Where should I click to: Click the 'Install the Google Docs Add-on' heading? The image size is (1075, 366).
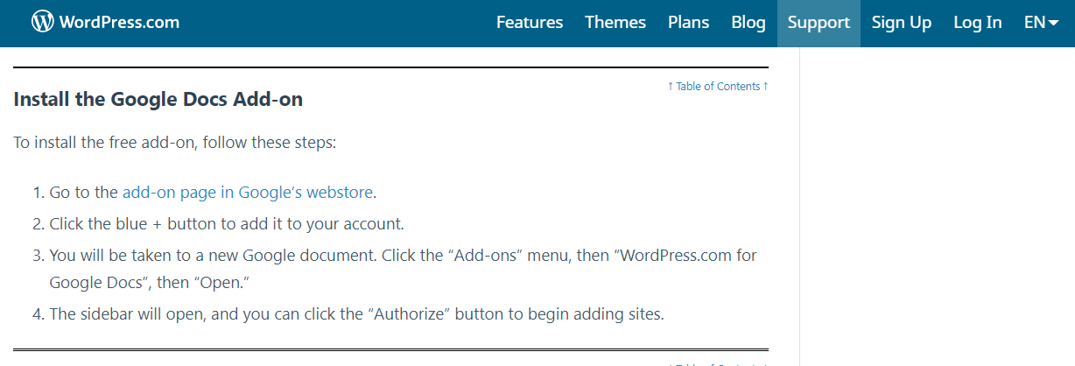[158, 99]
